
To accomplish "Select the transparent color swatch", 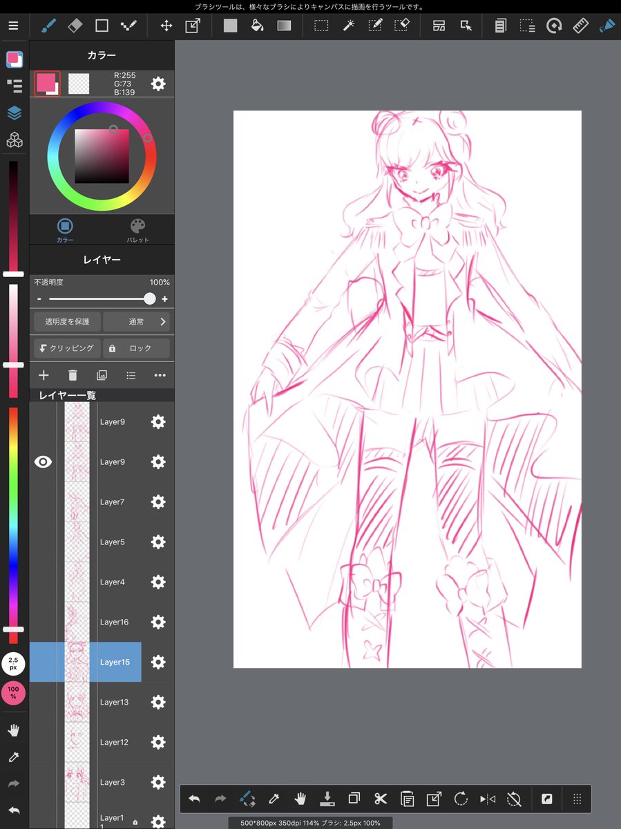I will pos(79,84).
